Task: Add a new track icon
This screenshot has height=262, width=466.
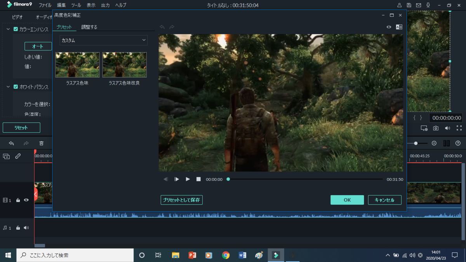Action: pos(6,156)
